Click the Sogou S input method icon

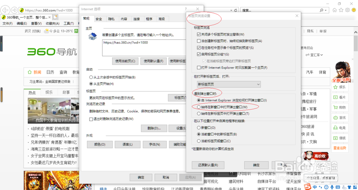point(309,187)
